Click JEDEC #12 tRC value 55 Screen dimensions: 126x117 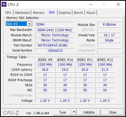coord(105,90)
